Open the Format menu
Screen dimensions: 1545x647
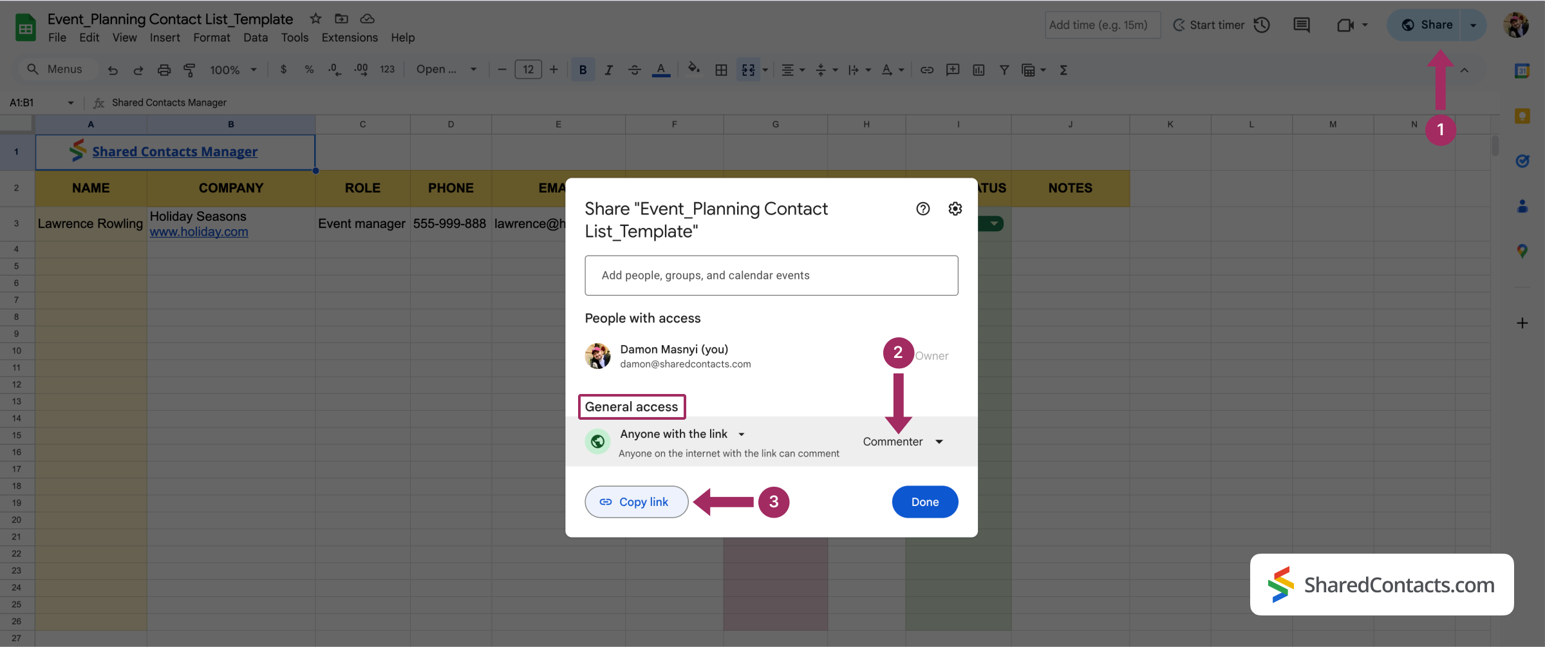211,37
